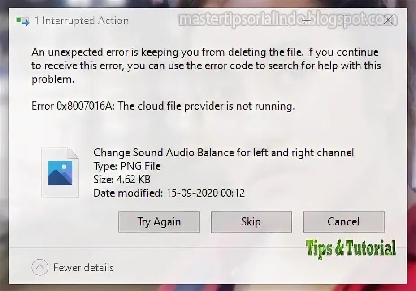416x291 pixels.
Task: Click the word problem ending the description
Action: [x=53, y=79]
